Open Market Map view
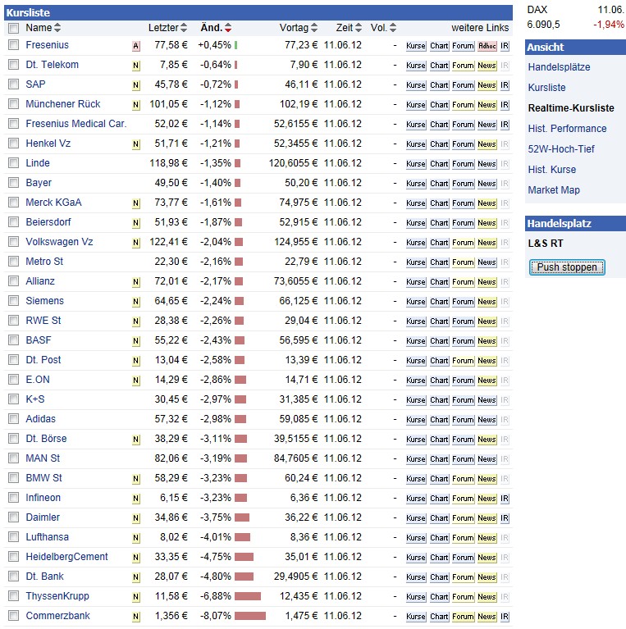 click(x=554, y=189)
